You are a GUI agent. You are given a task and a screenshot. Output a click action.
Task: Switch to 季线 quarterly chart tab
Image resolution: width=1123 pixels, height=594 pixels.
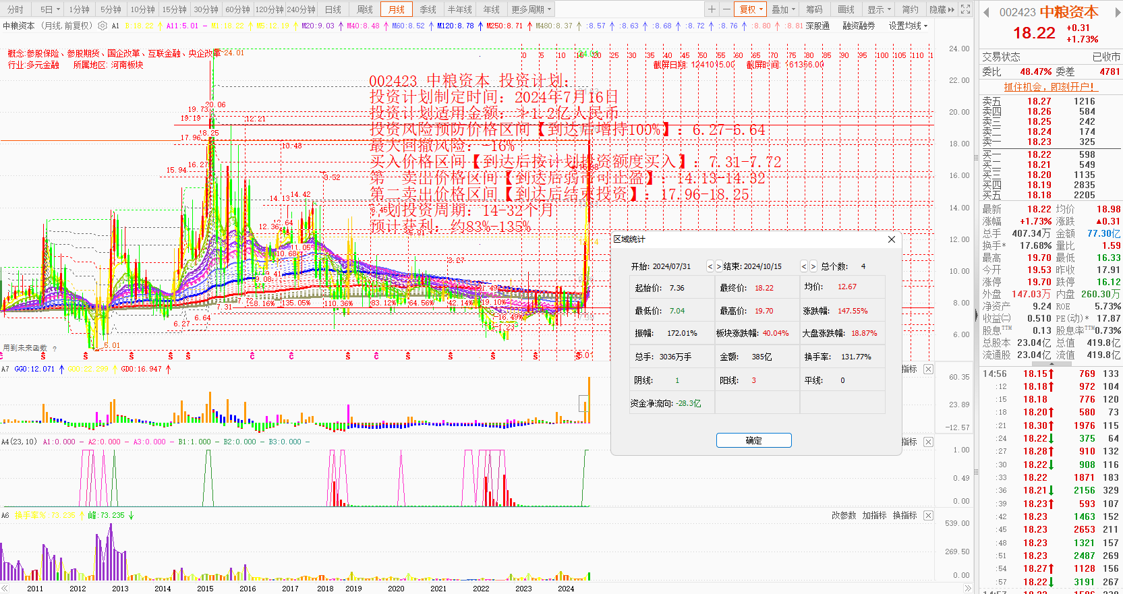coord(428,9)
